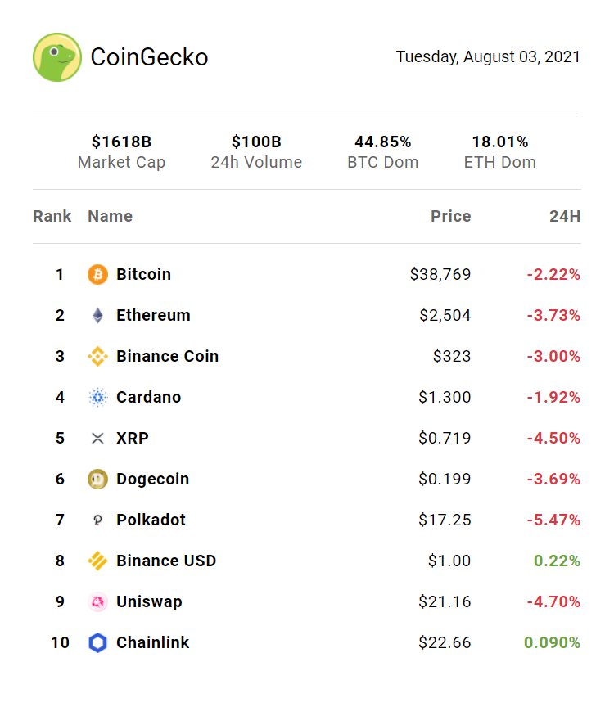Click the Chainlink hexagon icon
Image resolution: width=614 pixels, height=707 pixels.
click(97, 642)
